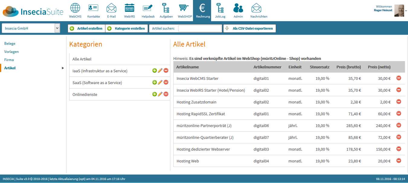The width and height of the screenshot is (408, 183).
Task: Click the Einheit column header
Action: click(295, 67)
